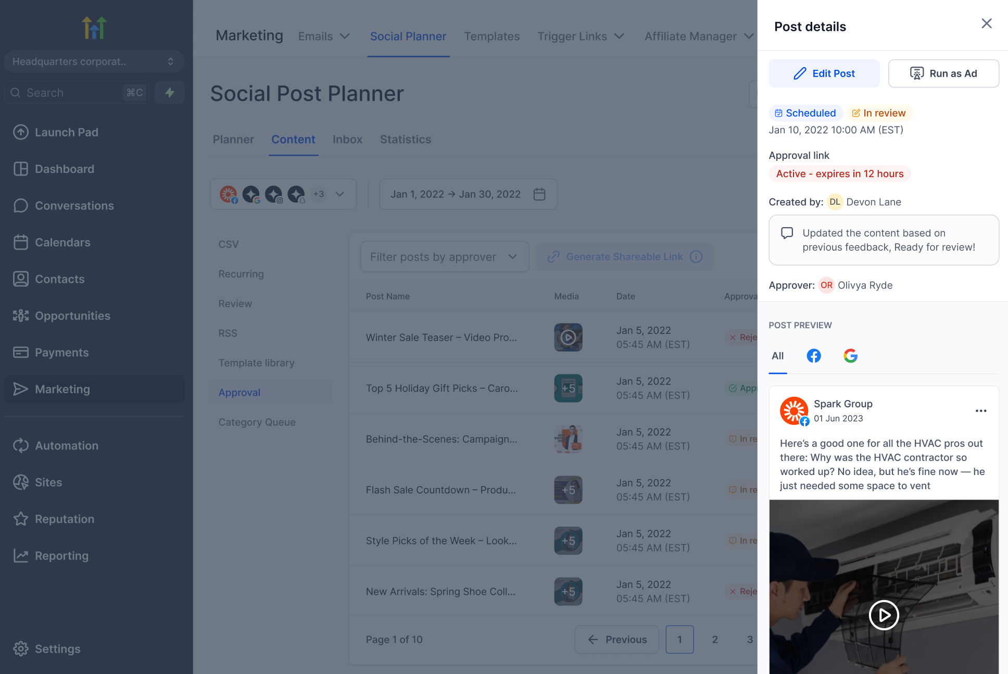Screen dimensions: 1008x674
Task: Open the Winter Sale Teaser video thumbnail
Action: [568, 338]
